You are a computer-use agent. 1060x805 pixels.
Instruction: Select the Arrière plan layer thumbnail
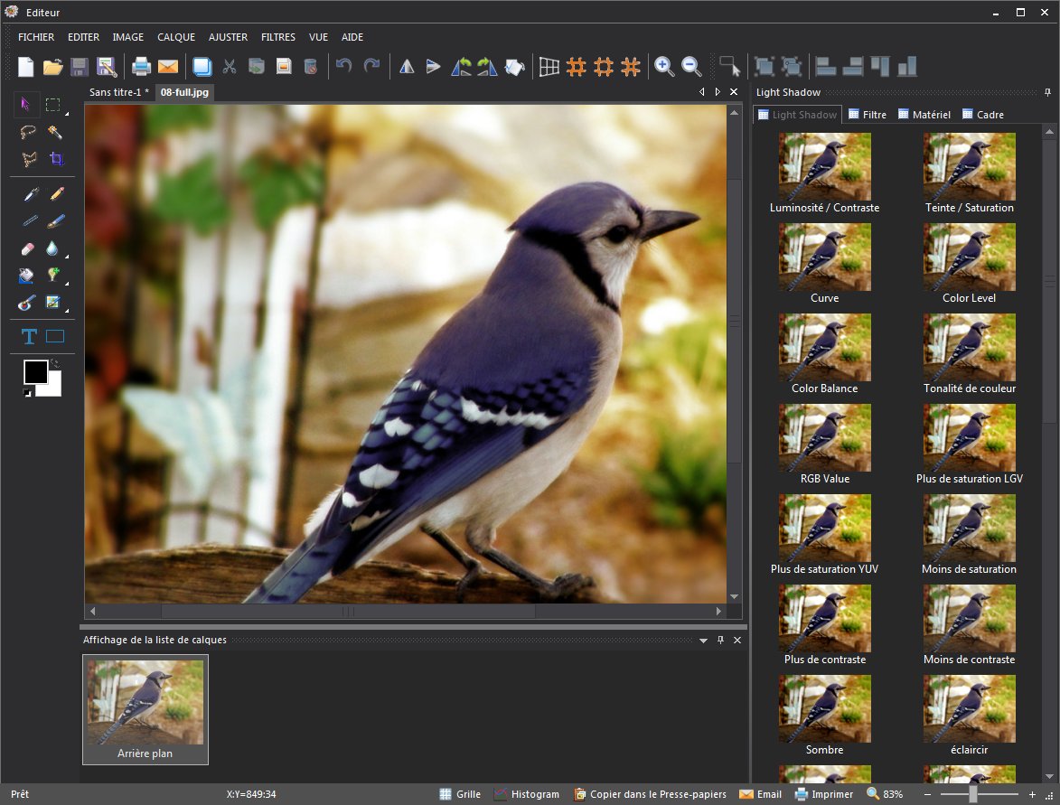[x=145, y=710]
